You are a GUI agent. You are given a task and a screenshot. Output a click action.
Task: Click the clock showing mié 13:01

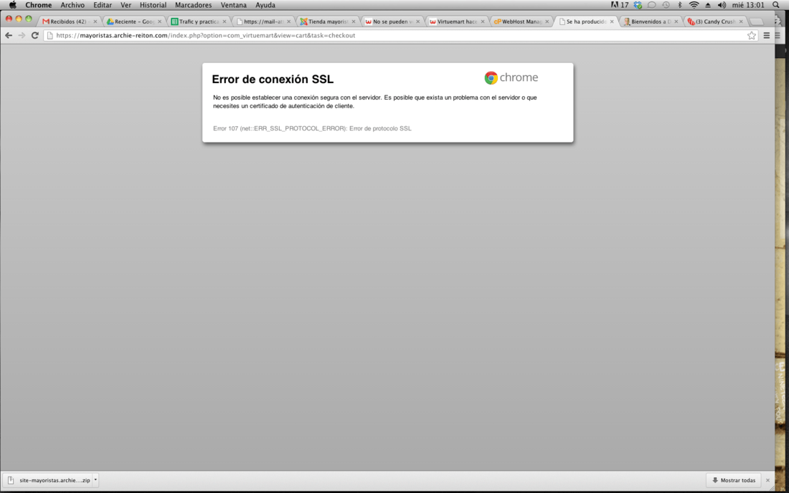pos(748,5)
